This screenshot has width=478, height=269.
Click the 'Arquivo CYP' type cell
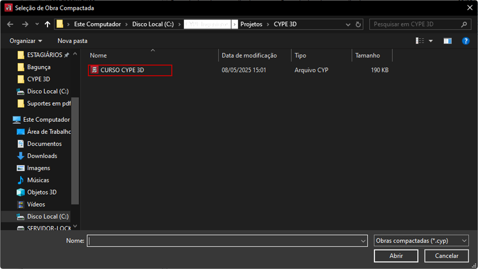(x=311, y=70)
